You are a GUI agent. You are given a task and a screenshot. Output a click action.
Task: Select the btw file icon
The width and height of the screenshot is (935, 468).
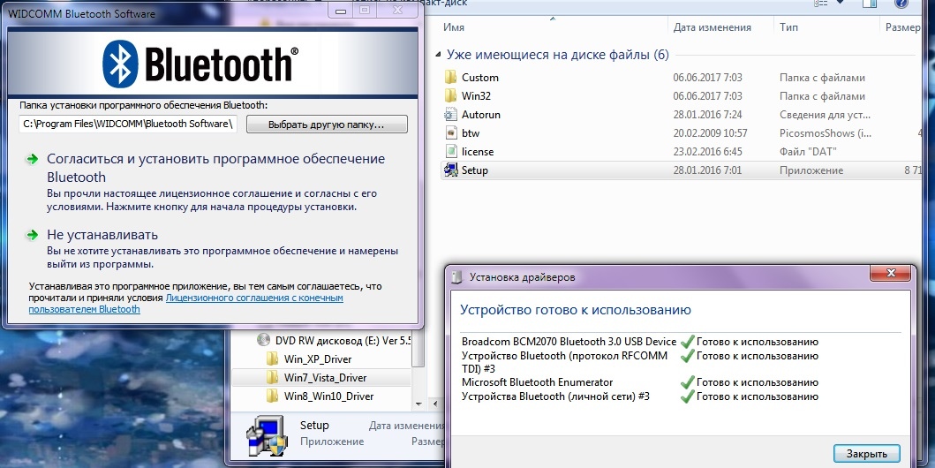(x=450, y=133)
